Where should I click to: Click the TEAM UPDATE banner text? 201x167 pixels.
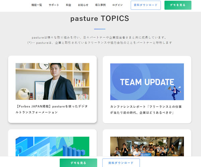(x=147, y=82)
